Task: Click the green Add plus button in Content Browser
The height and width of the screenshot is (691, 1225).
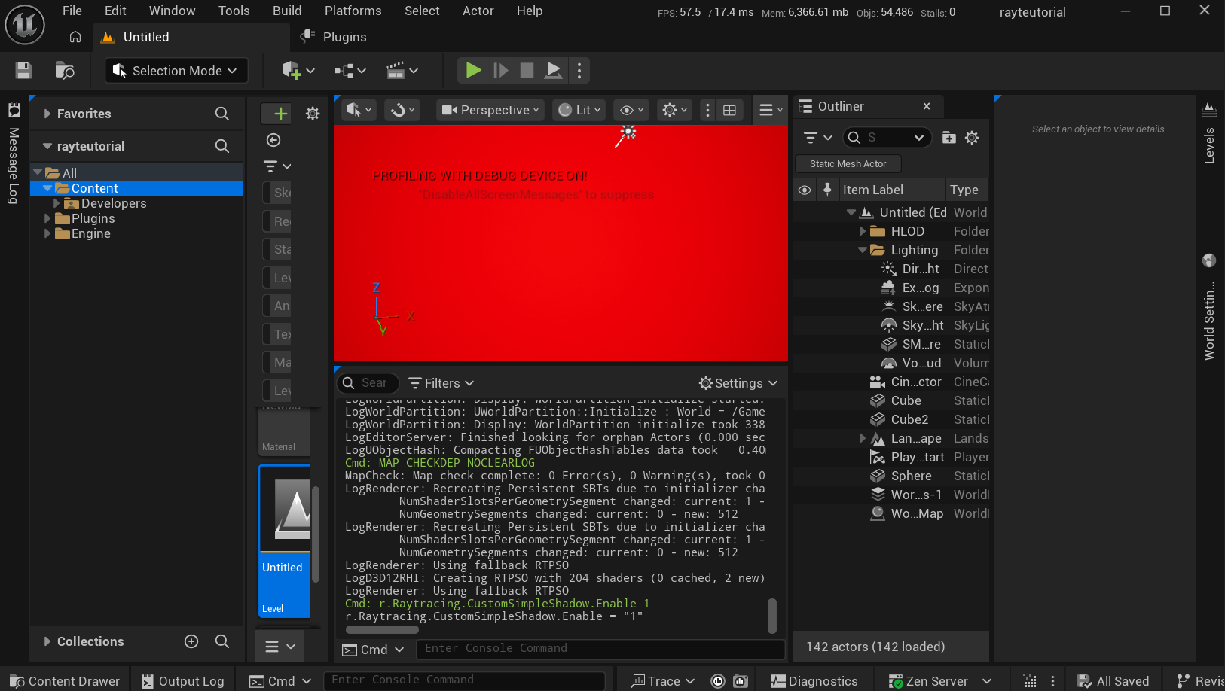Action: click(280, 114)
